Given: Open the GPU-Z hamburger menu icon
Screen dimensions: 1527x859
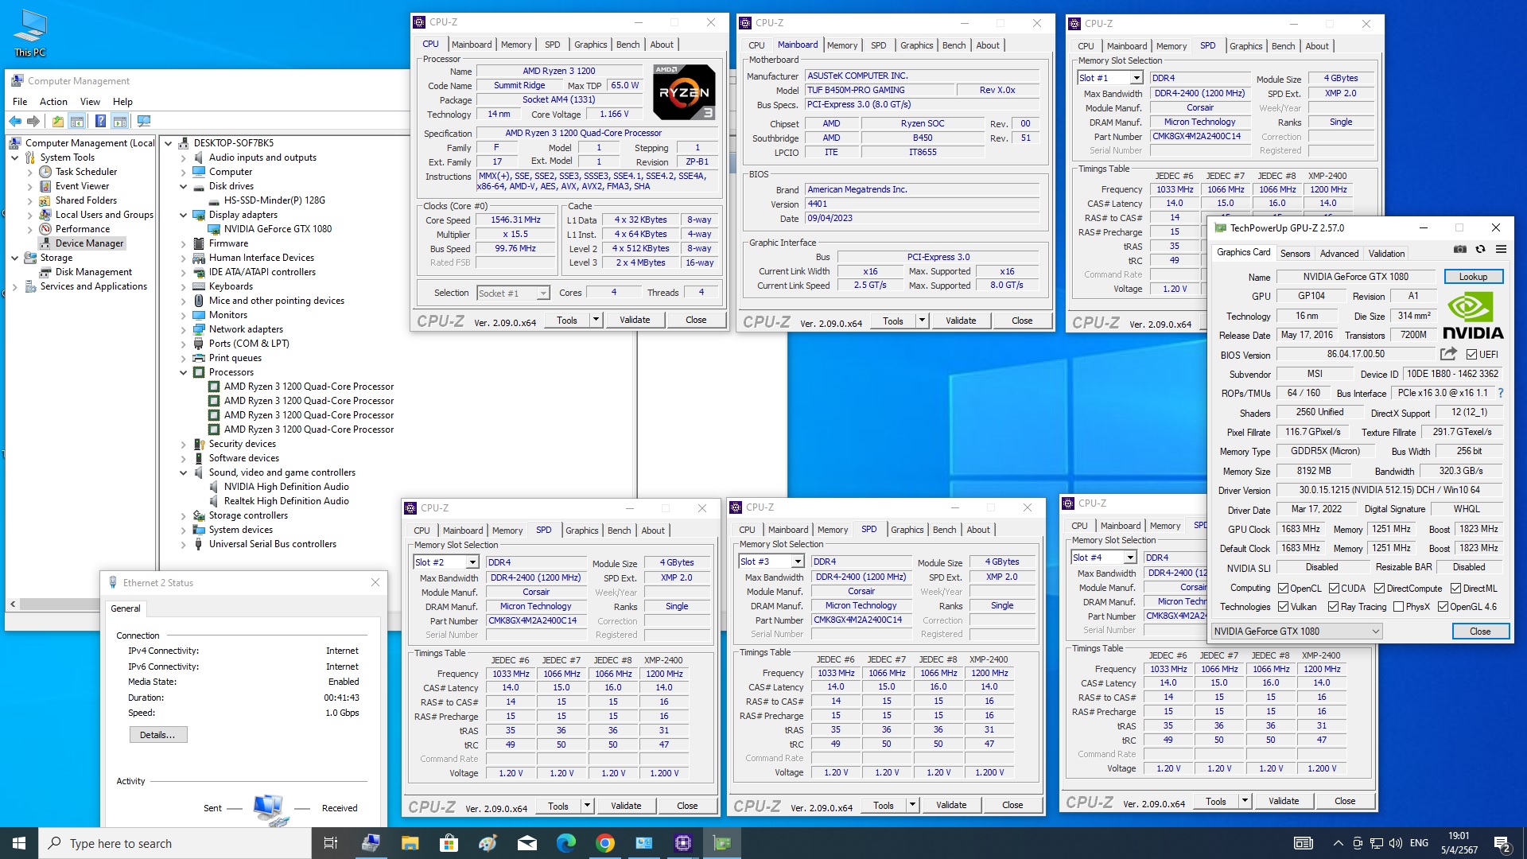Looking at the screenshot, I should coord(1501,249).
